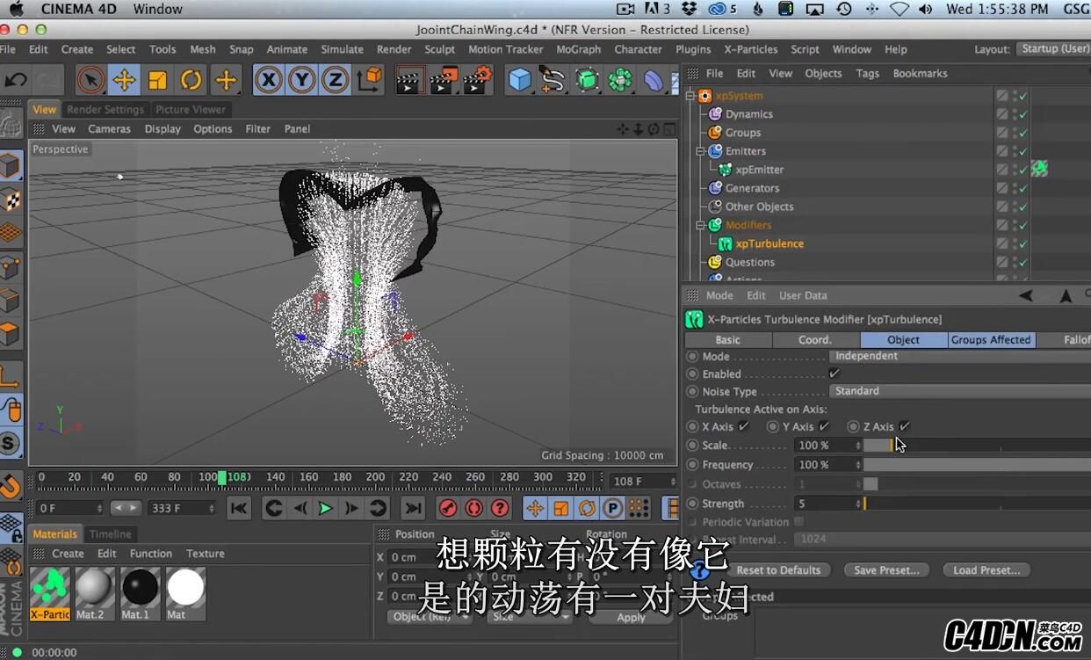Open the MoGraph menu
Image resolution: width=1091 pixels, height=660 pixels.
(578, 49)
